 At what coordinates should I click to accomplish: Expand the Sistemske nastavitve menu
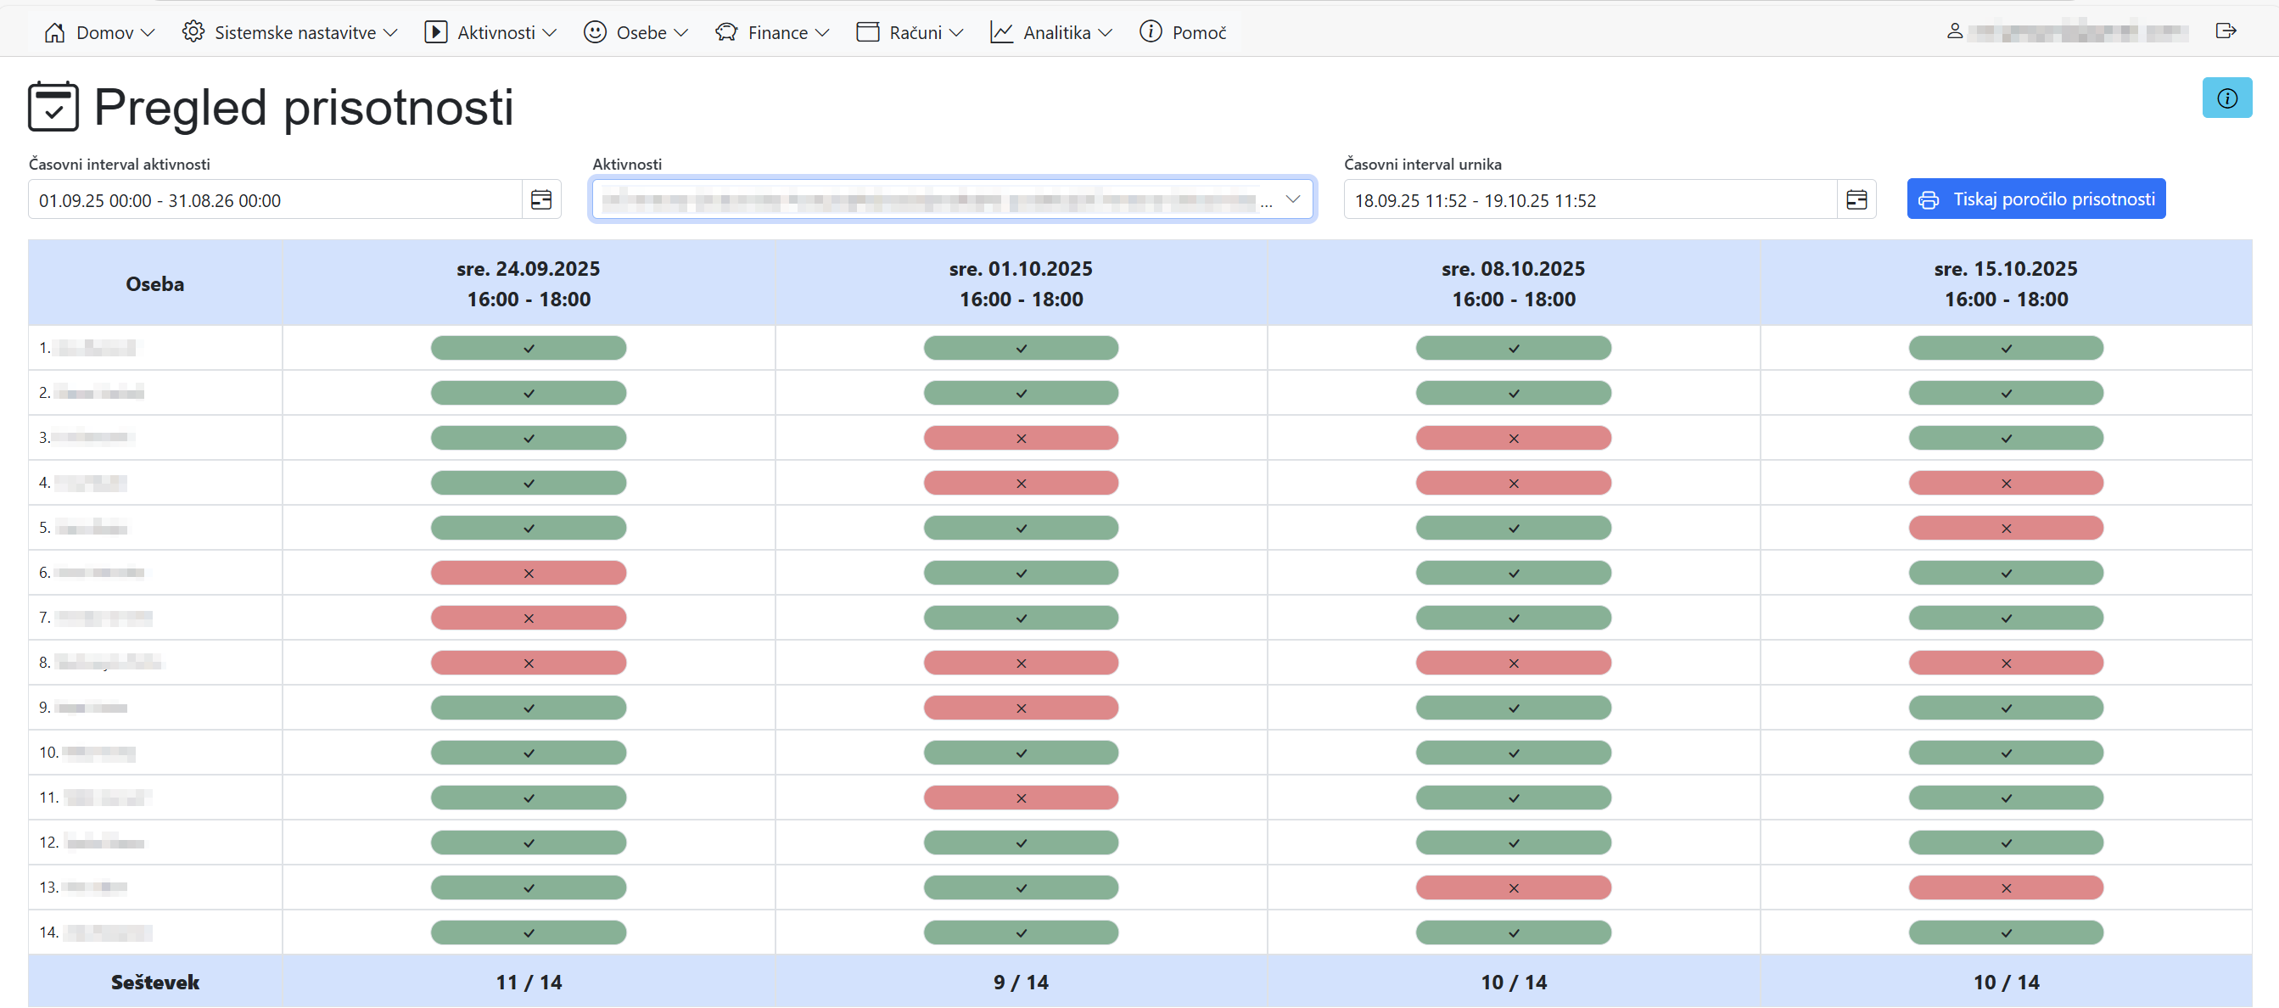coord(289,33)
